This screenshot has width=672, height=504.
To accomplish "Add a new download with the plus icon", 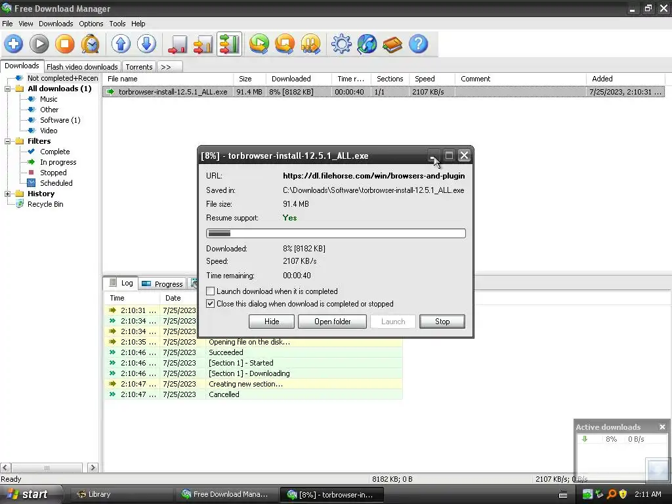I will click(x=14, y=44).
